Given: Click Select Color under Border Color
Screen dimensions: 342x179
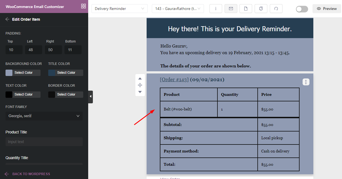Looking at the screenshot, I should [x=66, y=94].
